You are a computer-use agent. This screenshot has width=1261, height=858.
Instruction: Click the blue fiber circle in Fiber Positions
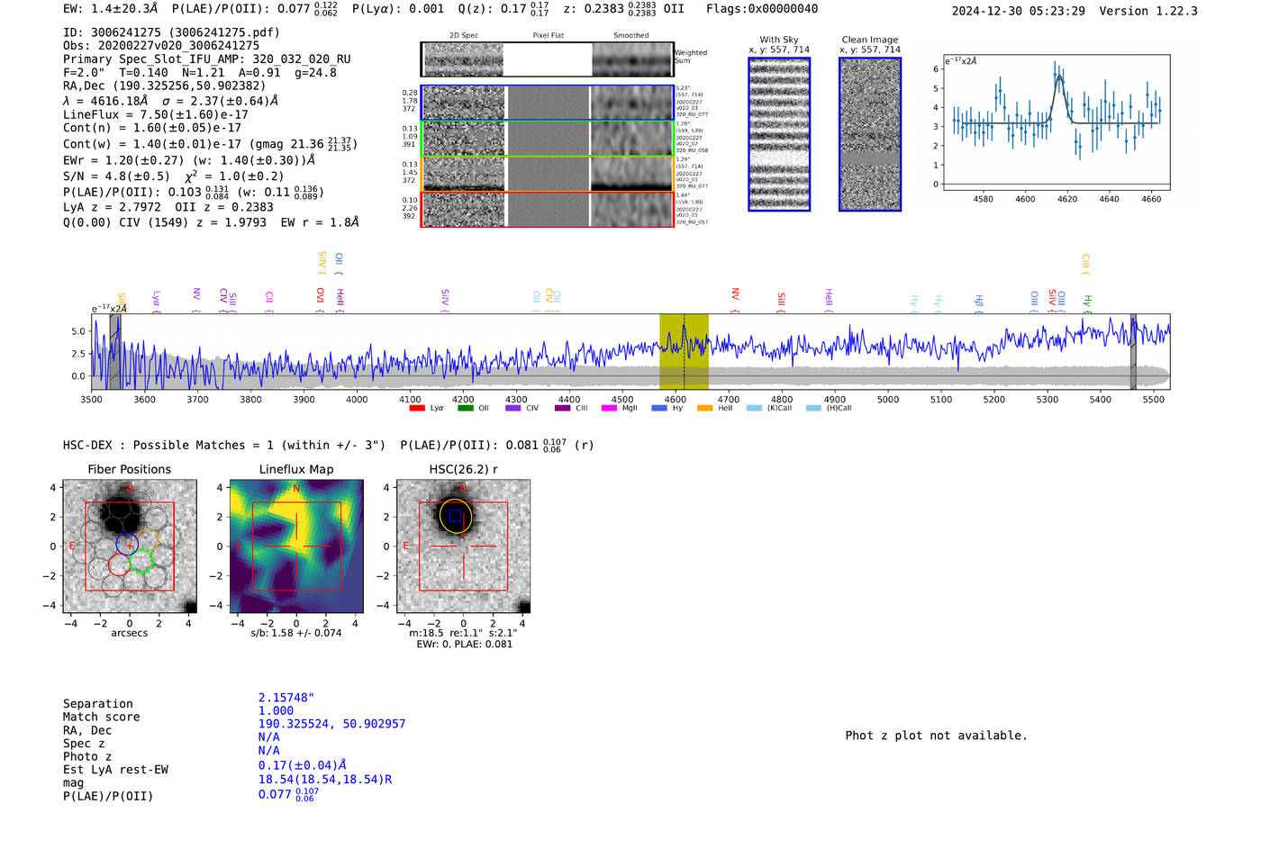click(127, 544)
